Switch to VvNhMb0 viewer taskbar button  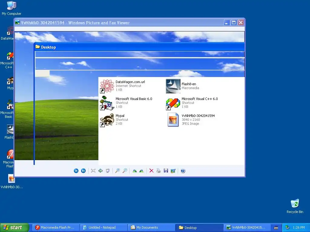pyautogui.click(x=247, y=227)
